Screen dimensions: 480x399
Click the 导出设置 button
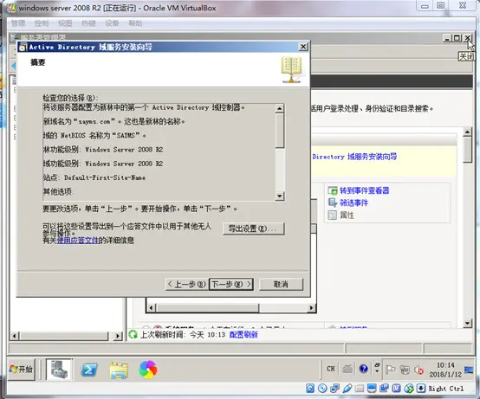254,228
